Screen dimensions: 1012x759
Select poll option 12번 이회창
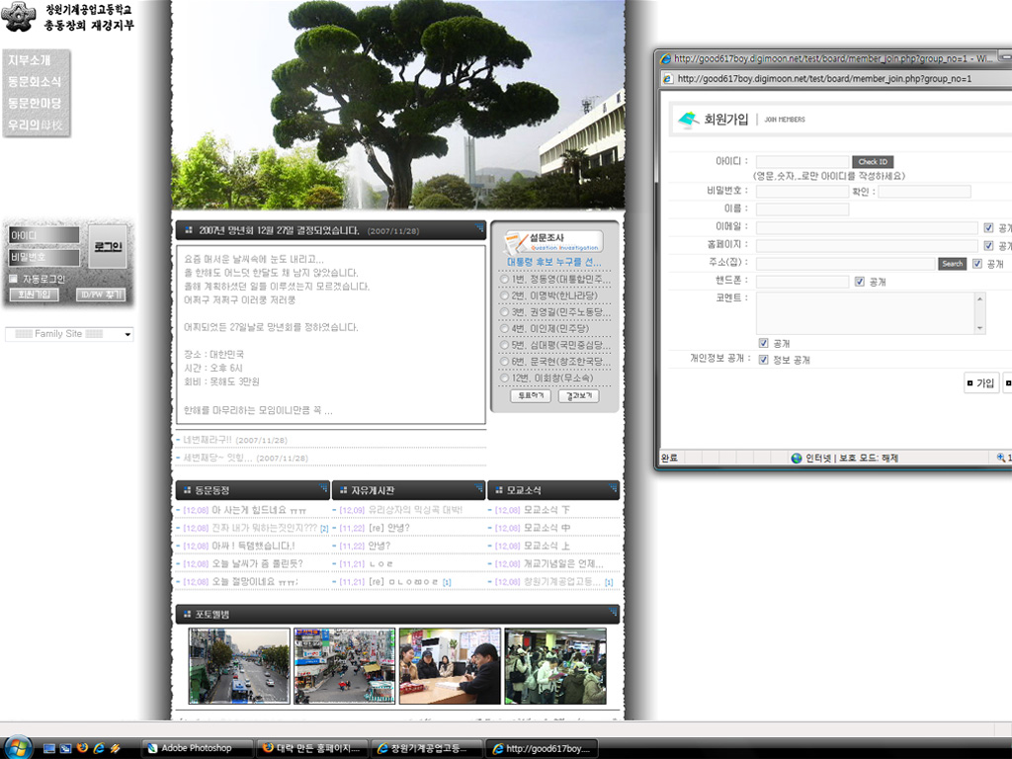coord(505,378)
